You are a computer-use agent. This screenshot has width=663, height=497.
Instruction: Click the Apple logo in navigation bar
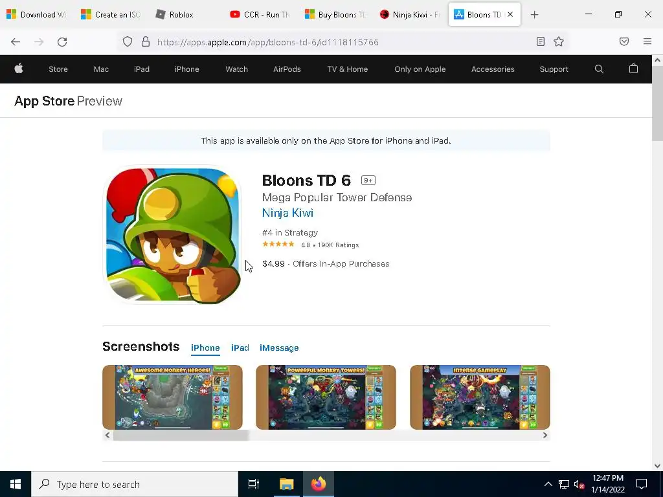pos(19,69)
